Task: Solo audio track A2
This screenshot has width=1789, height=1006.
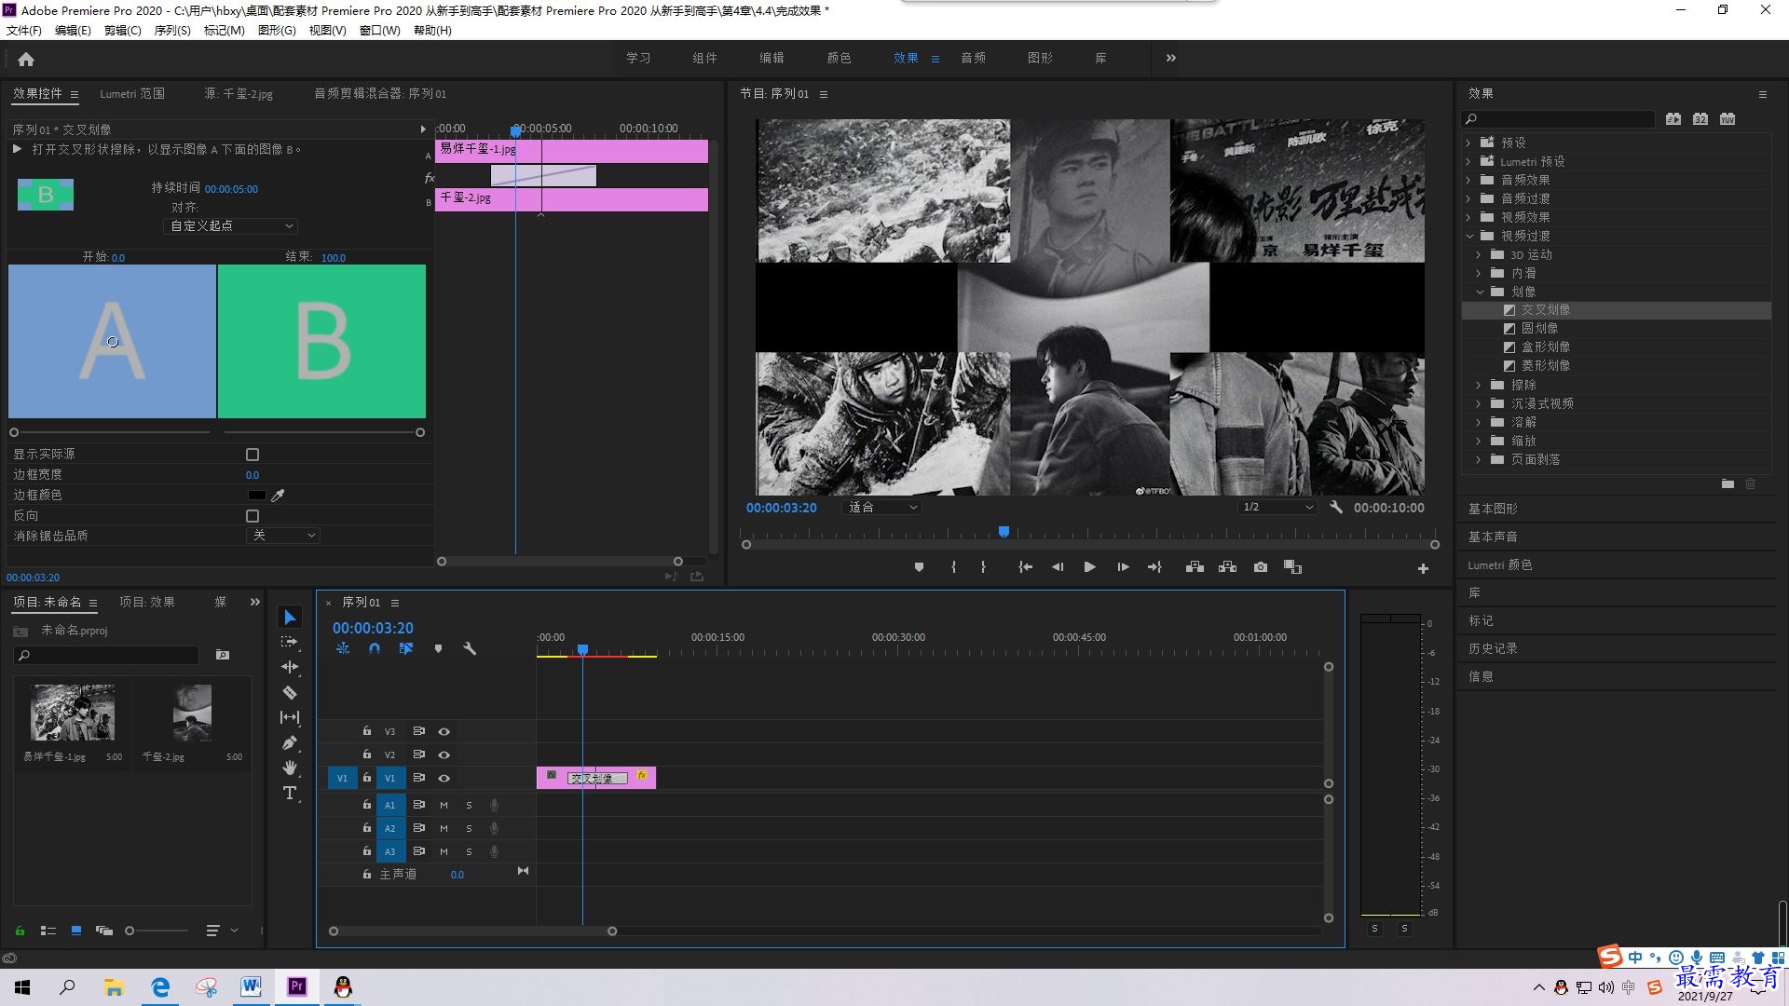Action: (x=469, y=829)
